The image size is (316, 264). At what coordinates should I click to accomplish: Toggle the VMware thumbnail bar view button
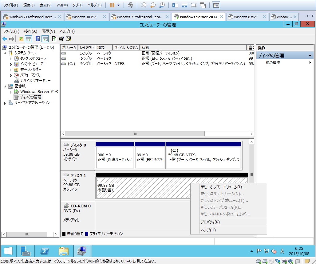(184, 5)
